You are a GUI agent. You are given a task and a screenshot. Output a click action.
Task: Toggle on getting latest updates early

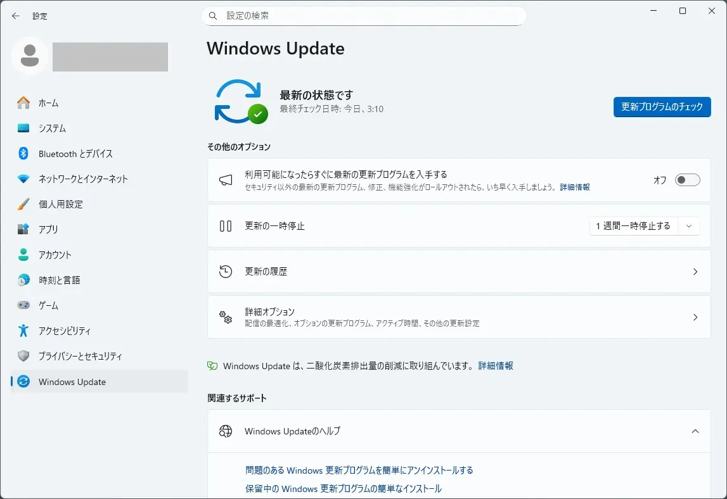click(x=687, y=180)
